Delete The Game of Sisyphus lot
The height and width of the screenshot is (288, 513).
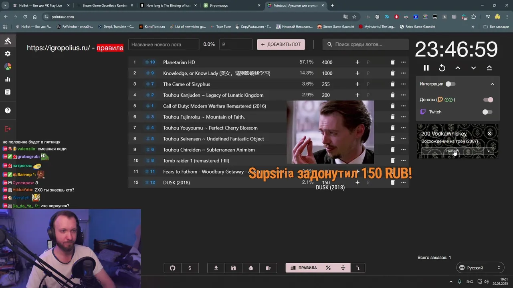pyautogui.click(x=393, y=84)
